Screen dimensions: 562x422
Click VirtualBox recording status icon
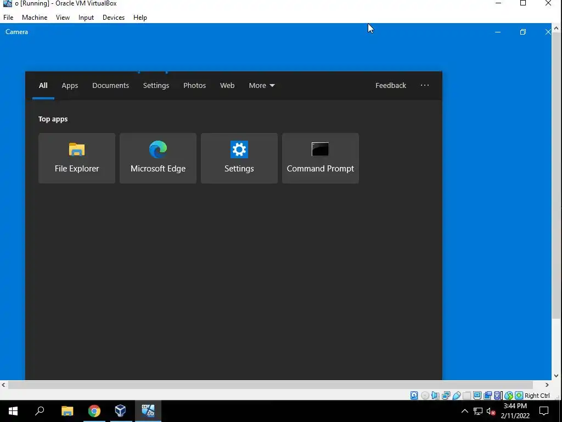487,396
